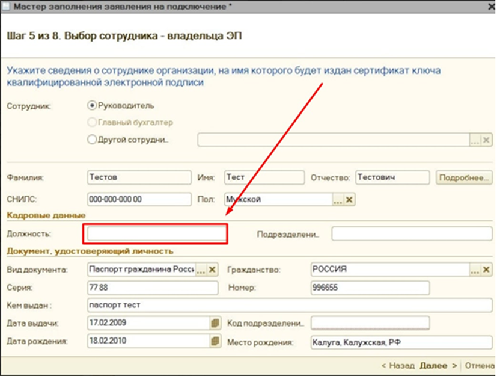Image resolution: width=497 pixels, height=376 pixels.
Task: Clear the Гражданство field with X icon
Action: [x=488, y=270]
